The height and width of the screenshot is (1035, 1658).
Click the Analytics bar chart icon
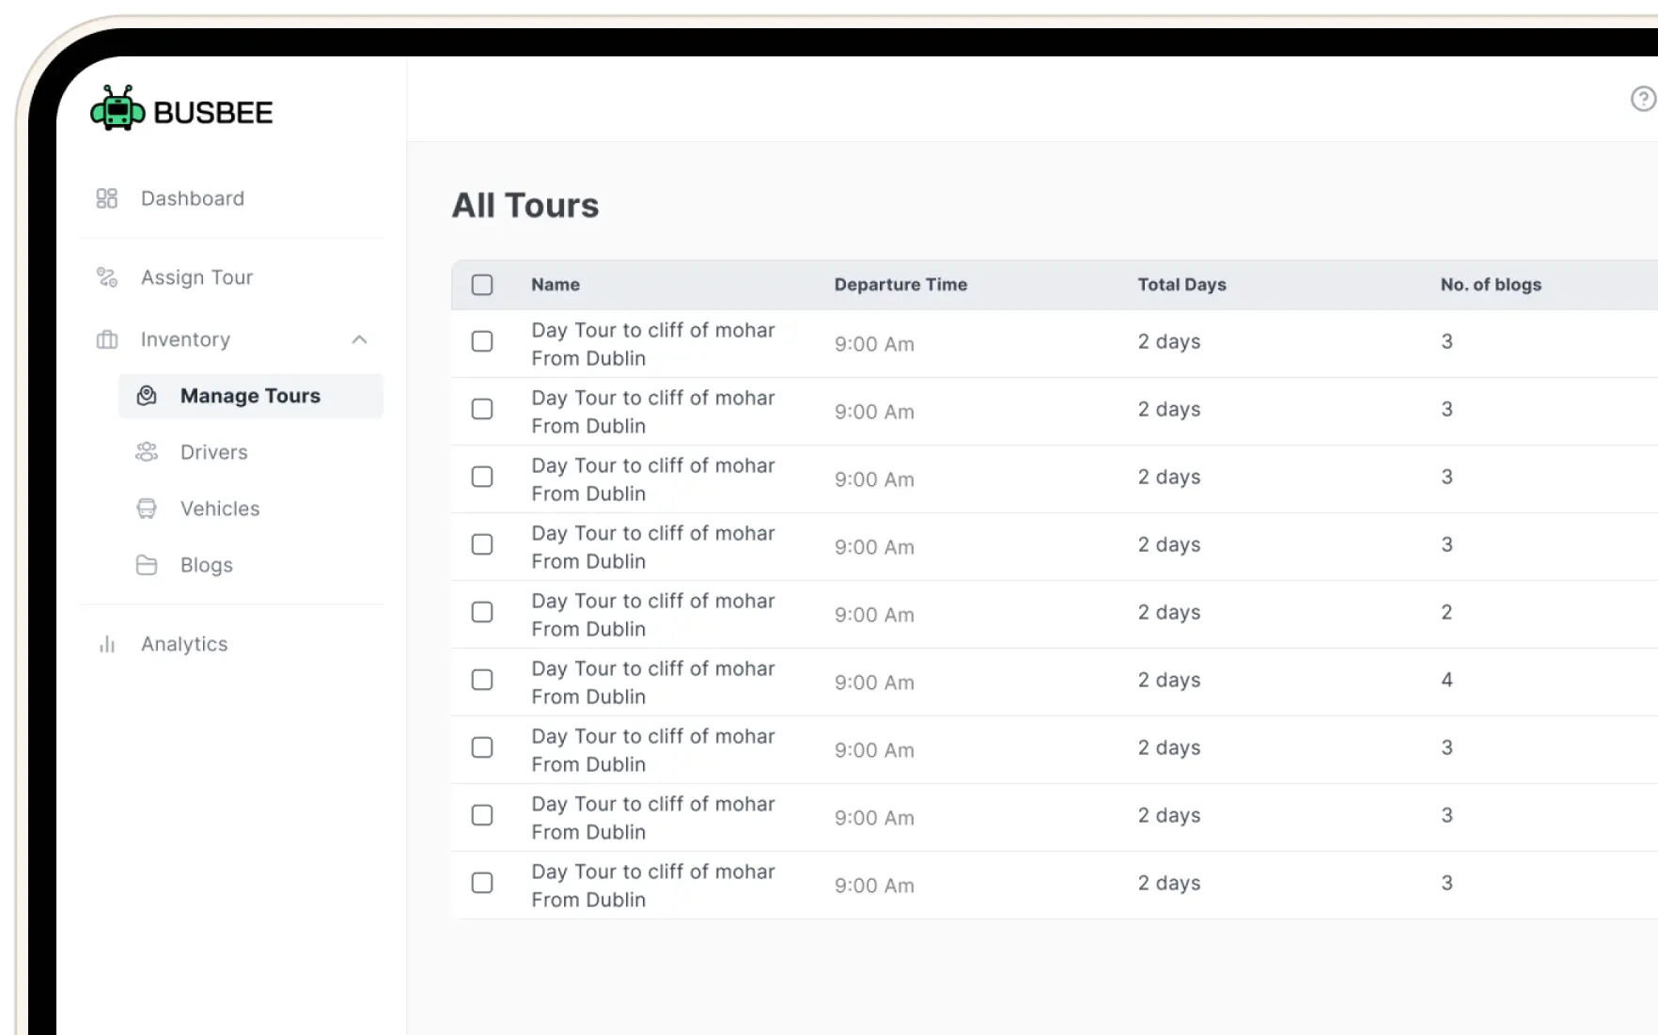pos(107,644)
